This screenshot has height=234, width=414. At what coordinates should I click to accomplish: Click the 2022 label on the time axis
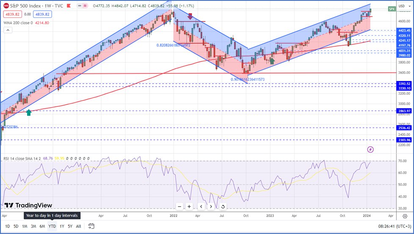[x=174, y=216]
